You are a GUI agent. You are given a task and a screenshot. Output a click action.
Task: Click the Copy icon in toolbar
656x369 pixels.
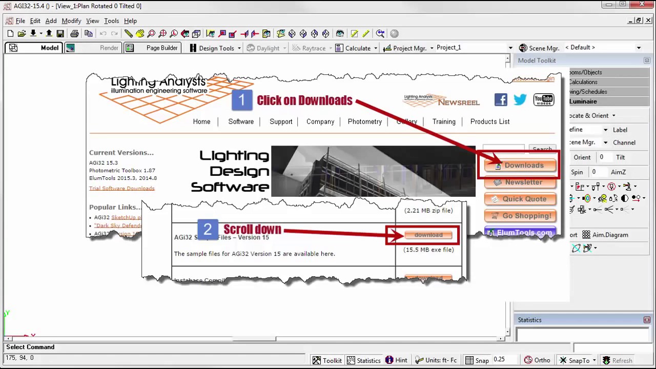89,34
